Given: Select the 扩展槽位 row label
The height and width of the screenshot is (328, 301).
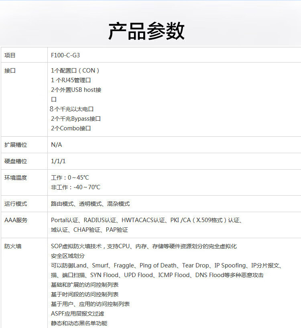Looking at the screenshot, I should 16,145.
